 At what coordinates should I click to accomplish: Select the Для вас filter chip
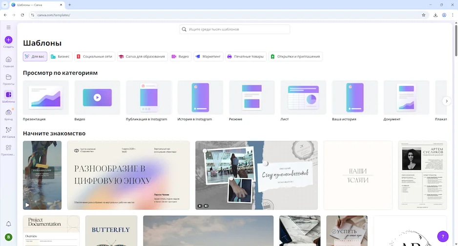pos(35,56)
